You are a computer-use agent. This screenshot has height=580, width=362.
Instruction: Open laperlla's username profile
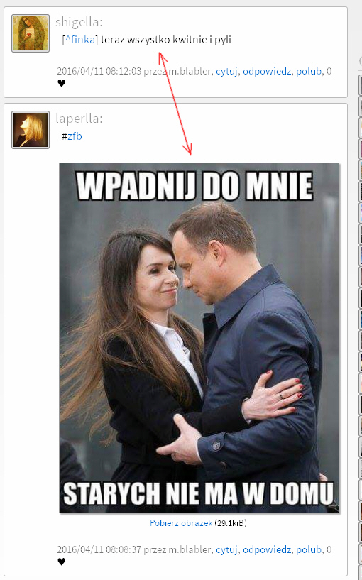pos(79,119)
